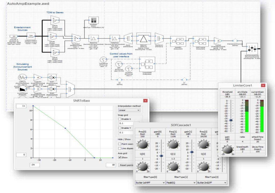Screen dimensions: 275x193
Task: Uncheck the Axis grid Show checkbox
Action: 120,158
